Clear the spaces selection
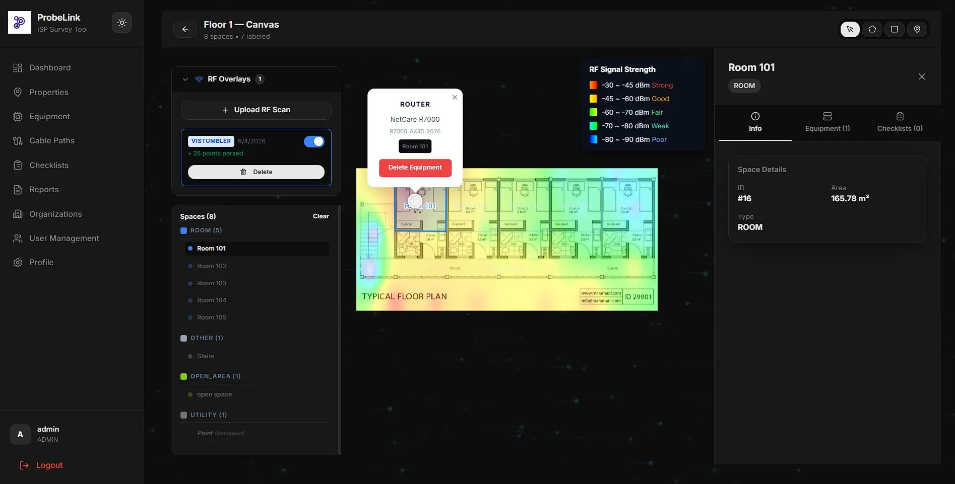The image size is (955, 484). tap(321, 216)
